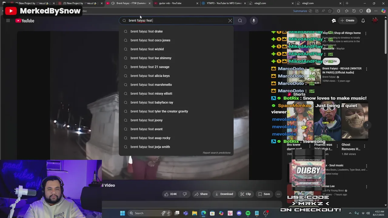This screenshot has height=218, width=388.
Task: Open Spotify from taskbar
Action: point(248,213)
